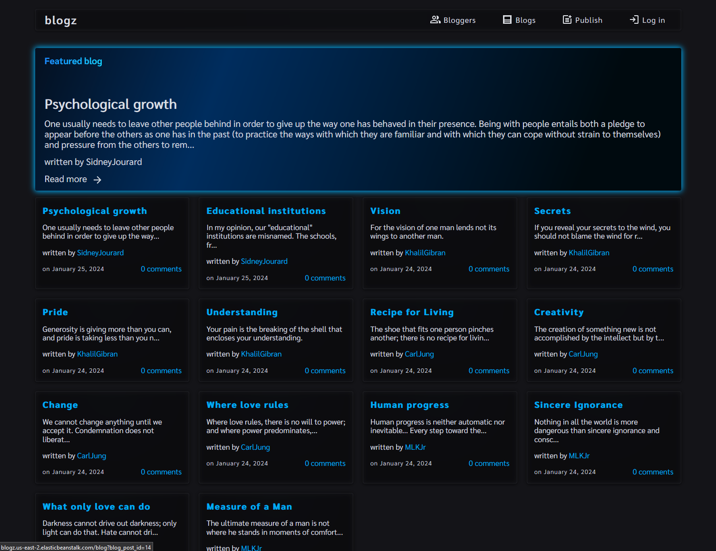Open the Pride blog post

(55, 312)
